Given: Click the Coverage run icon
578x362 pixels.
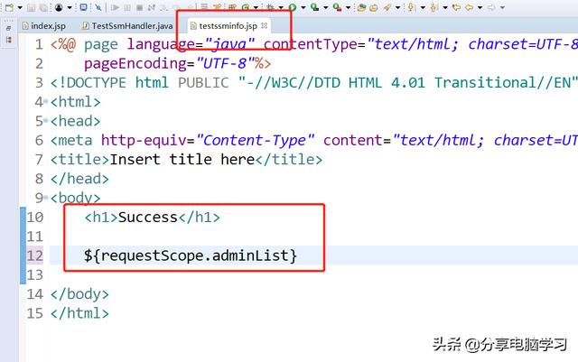Looking at the screenshot, I should [315, 7].
